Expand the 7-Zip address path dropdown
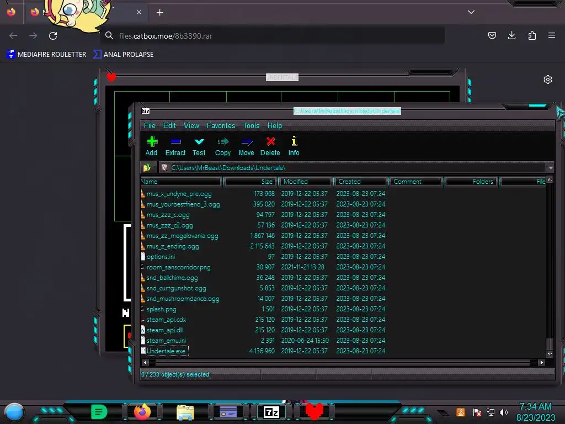 (x=551, y=168)
